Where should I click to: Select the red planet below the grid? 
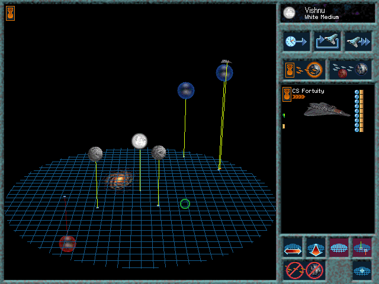click(x=68, y=244)
